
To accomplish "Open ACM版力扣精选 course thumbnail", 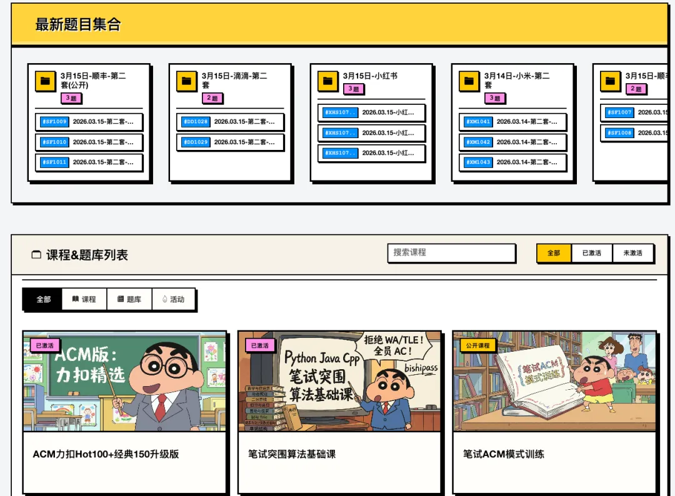I will click(124, 382).
